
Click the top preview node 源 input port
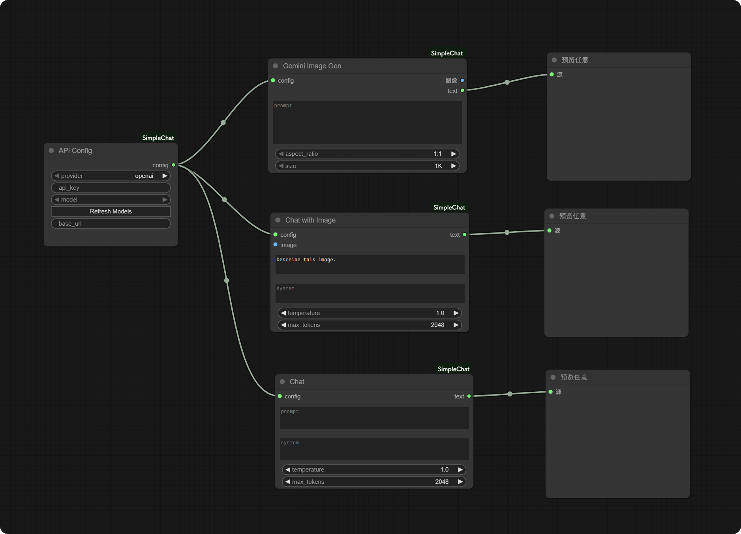point(552,75)
